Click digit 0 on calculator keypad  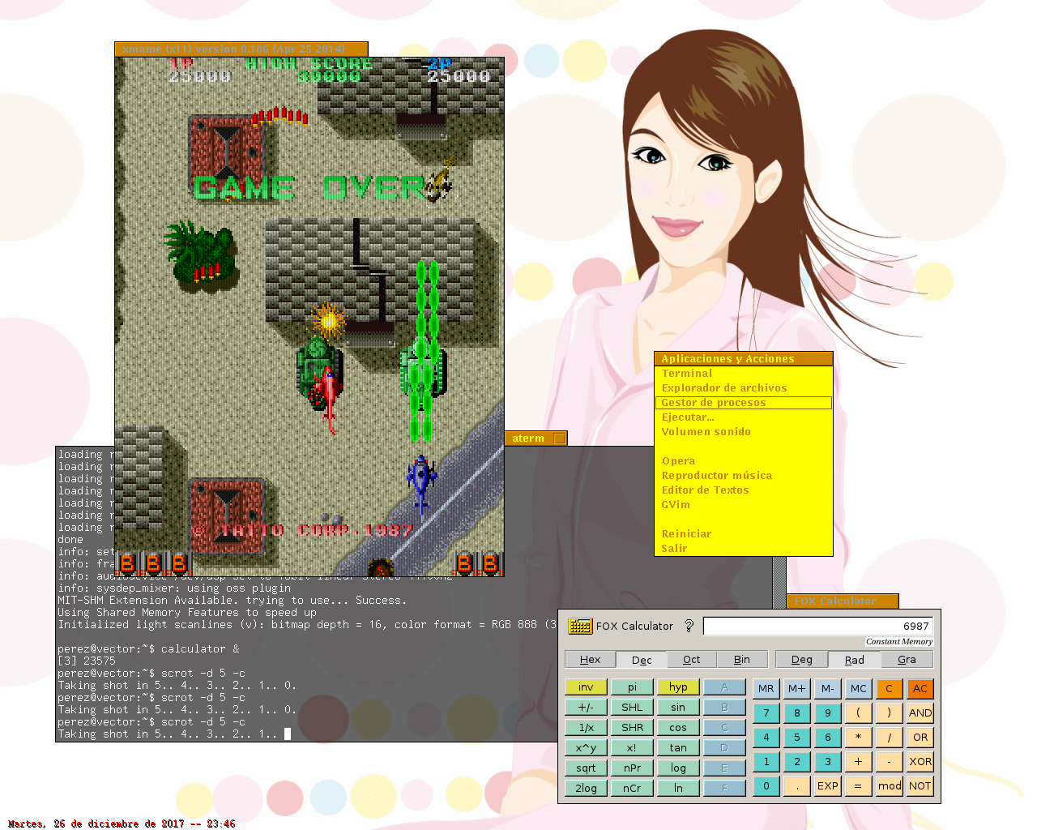coord(766,786)
